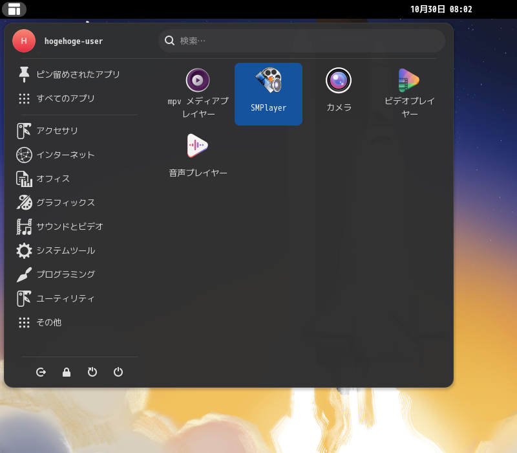Click the グラフィックス palette icon

click(x=24, y=203)
